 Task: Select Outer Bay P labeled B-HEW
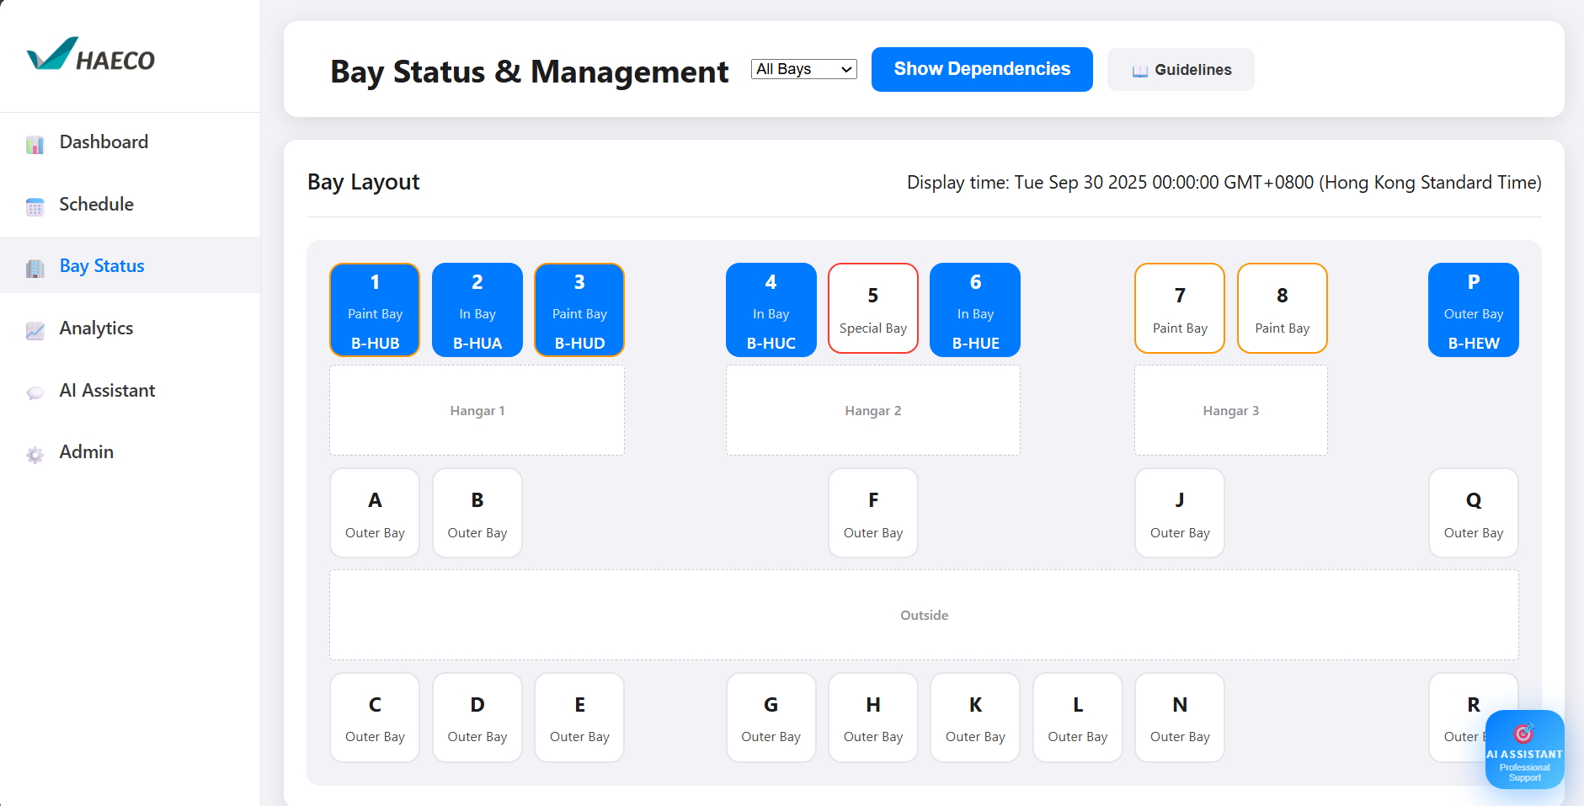pos(1473,309)
